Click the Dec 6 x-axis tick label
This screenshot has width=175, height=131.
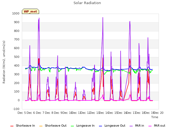pos(31,113)
